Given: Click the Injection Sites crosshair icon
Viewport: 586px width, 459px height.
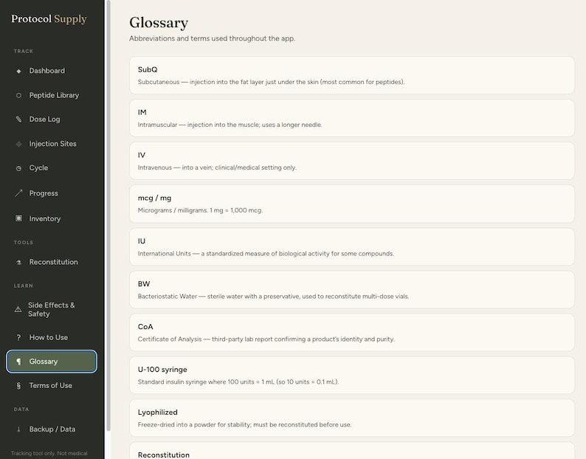Looking at the screenshot, I should pyautogui.click(x=18, y=144).
